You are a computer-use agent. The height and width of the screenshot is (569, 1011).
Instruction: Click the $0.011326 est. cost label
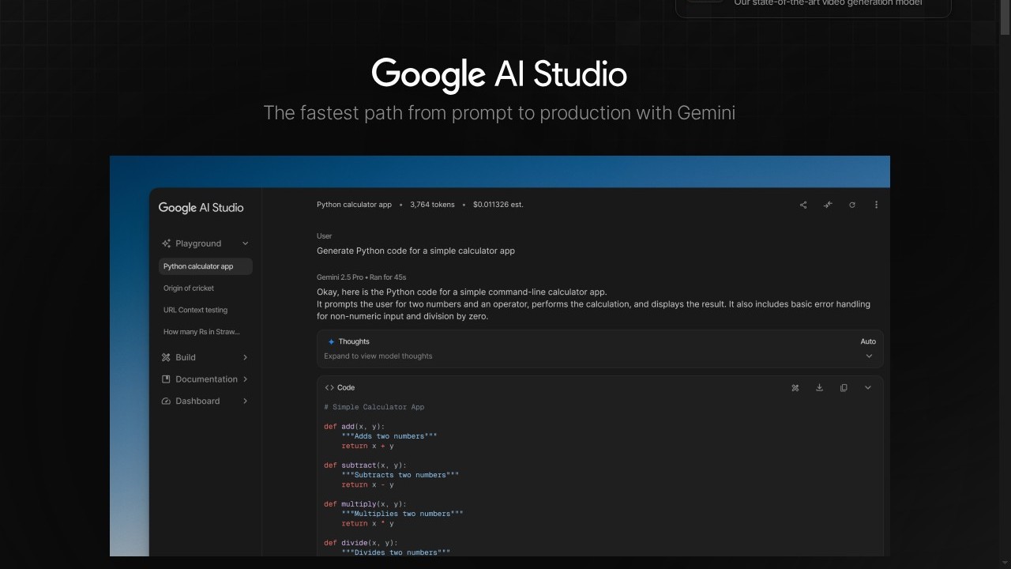click(498, 205)
